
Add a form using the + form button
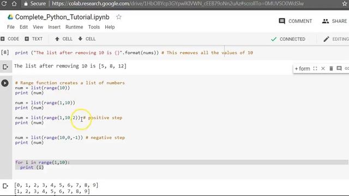[302, 69]
